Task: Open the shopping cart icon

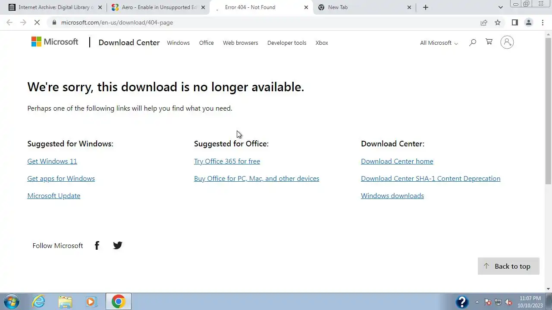Action: (489, 42)
